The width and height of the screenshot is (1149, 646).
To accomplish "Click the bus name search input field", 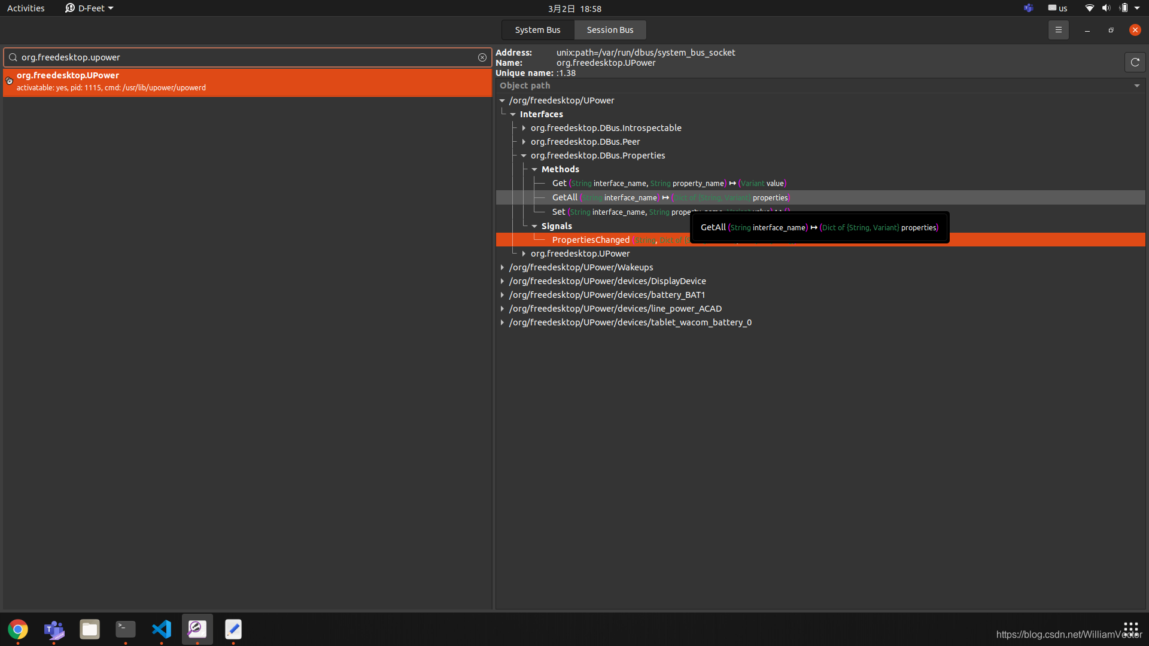I will coord(247,57).
